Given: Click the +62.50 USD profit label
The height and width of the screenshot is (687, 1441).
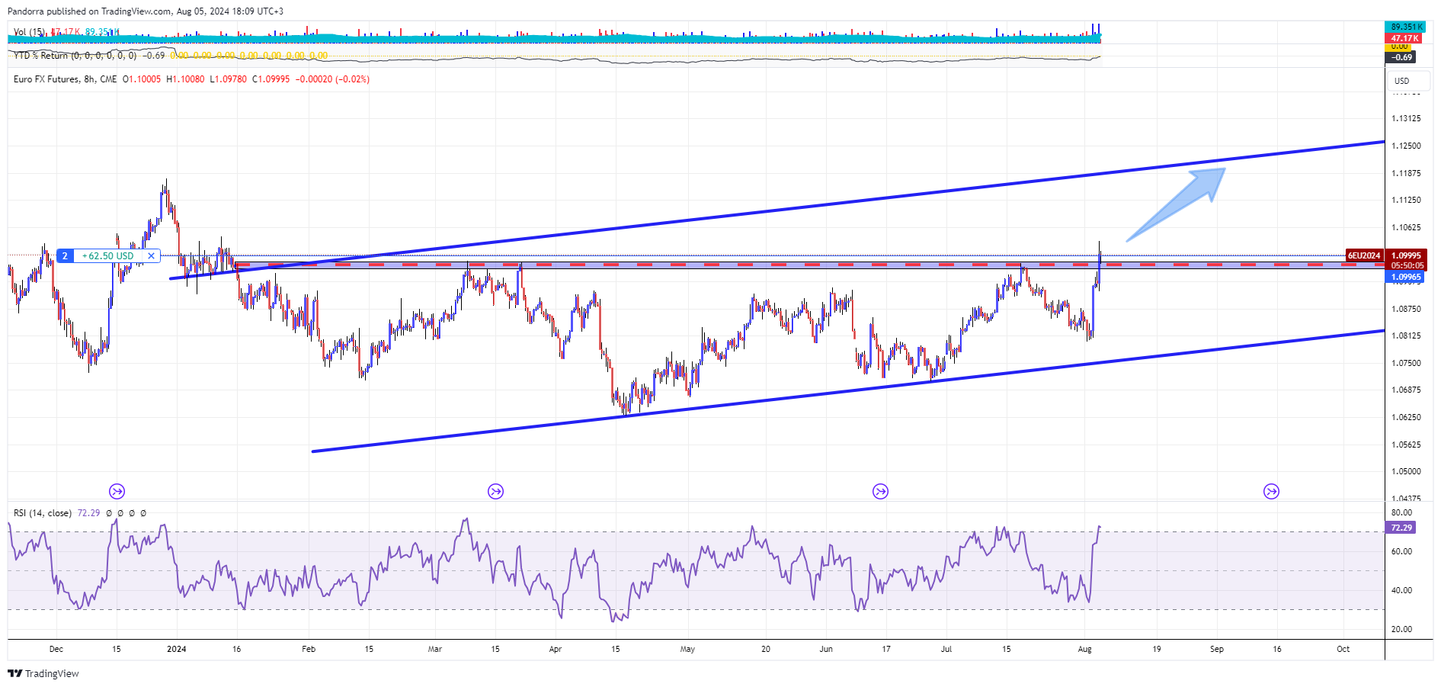Looking at the screenshot, I should click(108, 256).
